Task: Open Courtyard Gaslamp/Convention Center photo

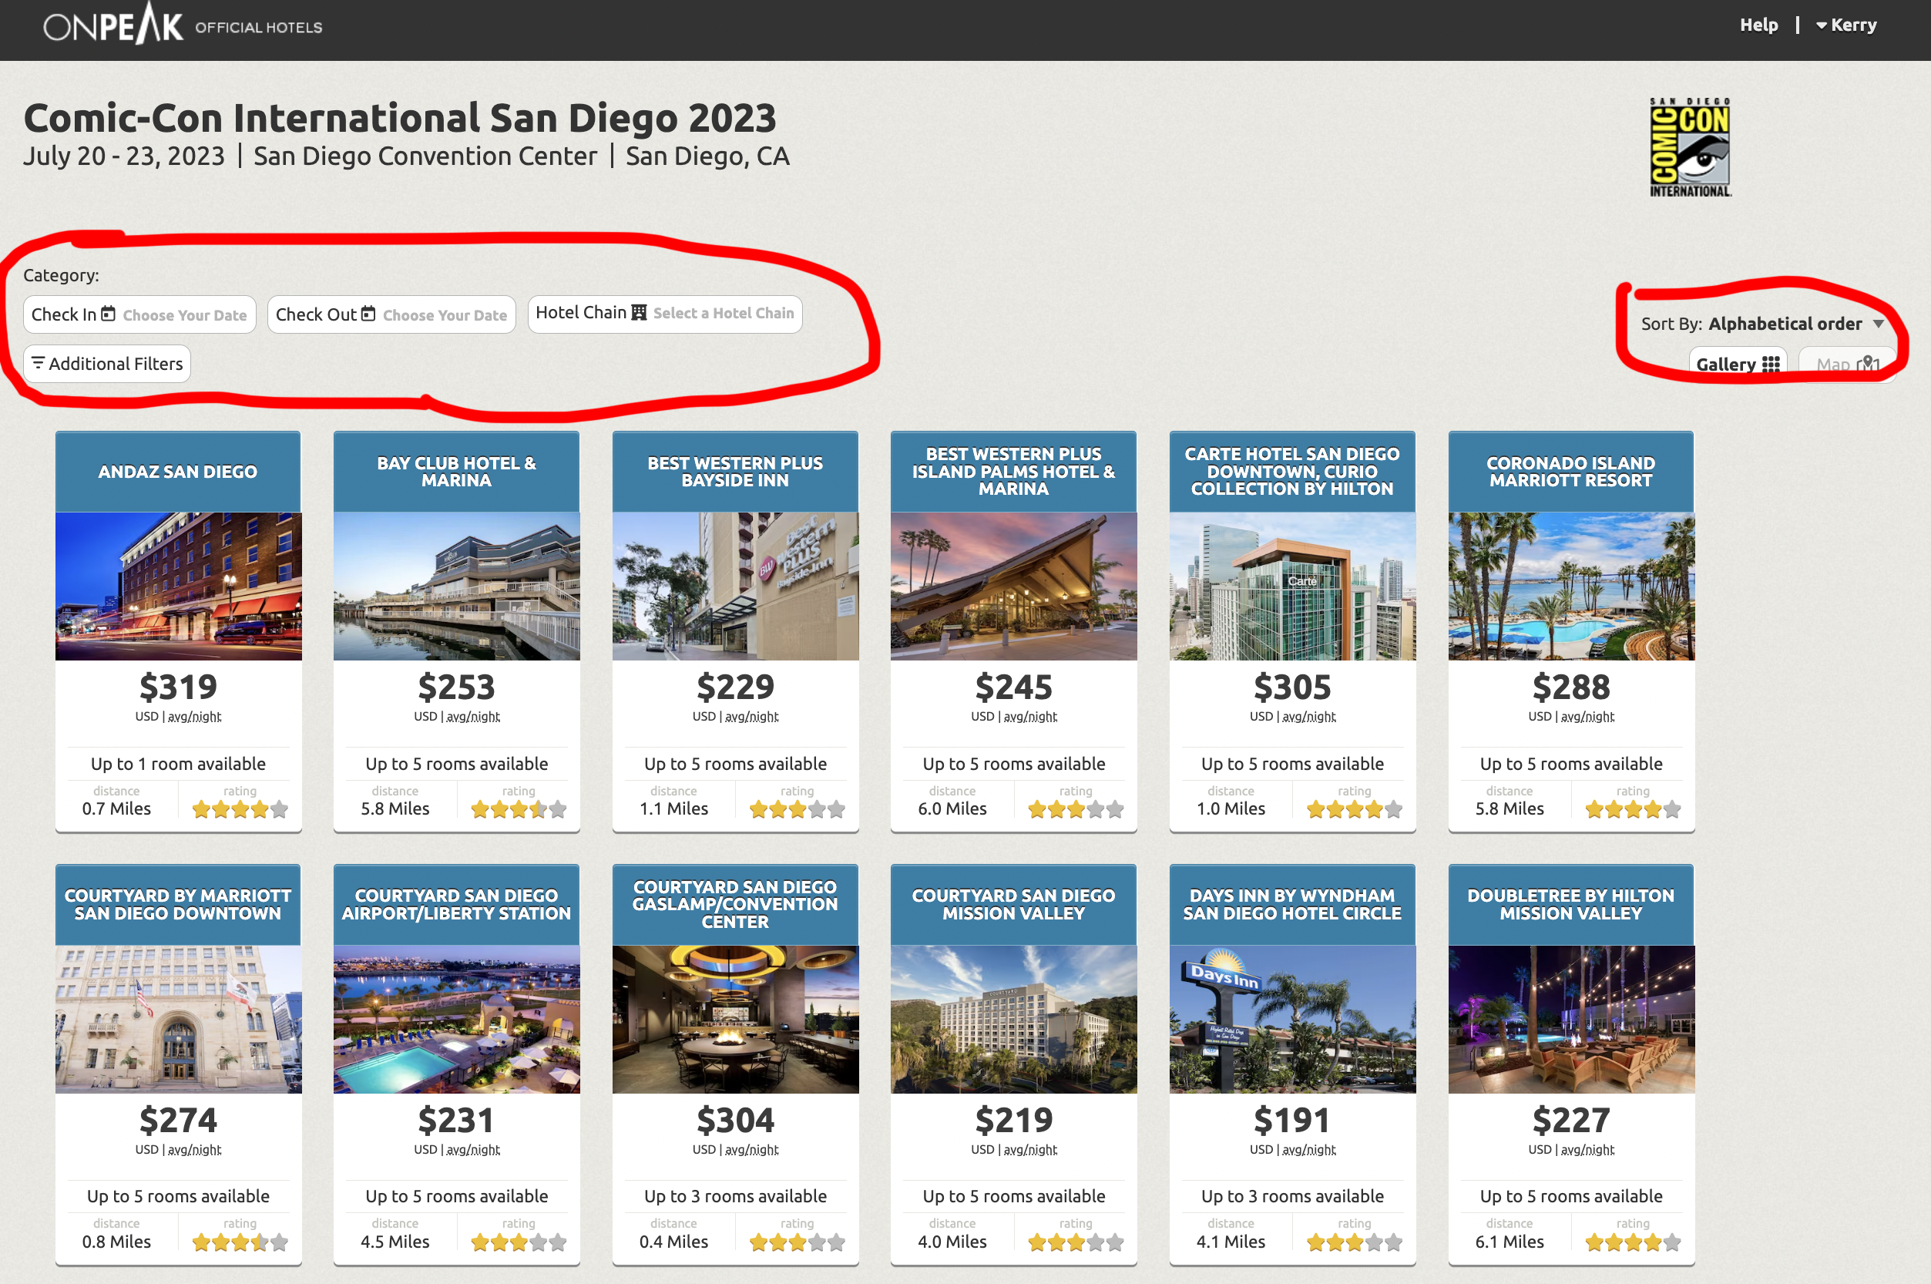Action: (x=736, y=1020)
